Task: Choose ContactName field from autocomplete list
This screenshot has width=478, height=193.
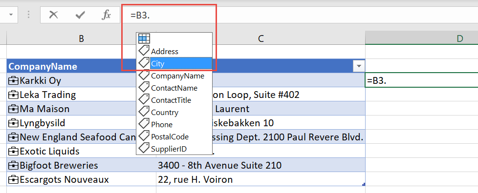Action: (174, 88)
